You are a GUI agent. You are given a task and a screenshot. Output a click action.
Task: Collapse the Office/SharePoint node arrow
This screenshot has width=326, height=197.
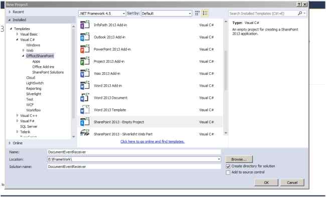coord(23,56)
